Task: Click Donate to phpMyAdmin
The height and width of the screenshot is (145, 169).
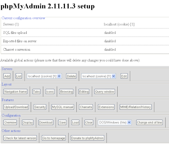Action: [87, 138]
